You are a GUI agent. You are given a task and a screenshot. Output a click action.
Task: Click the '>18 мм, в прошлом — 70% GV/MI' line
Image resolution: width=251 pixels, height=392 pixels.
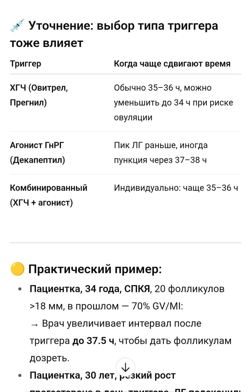(106, 307)
